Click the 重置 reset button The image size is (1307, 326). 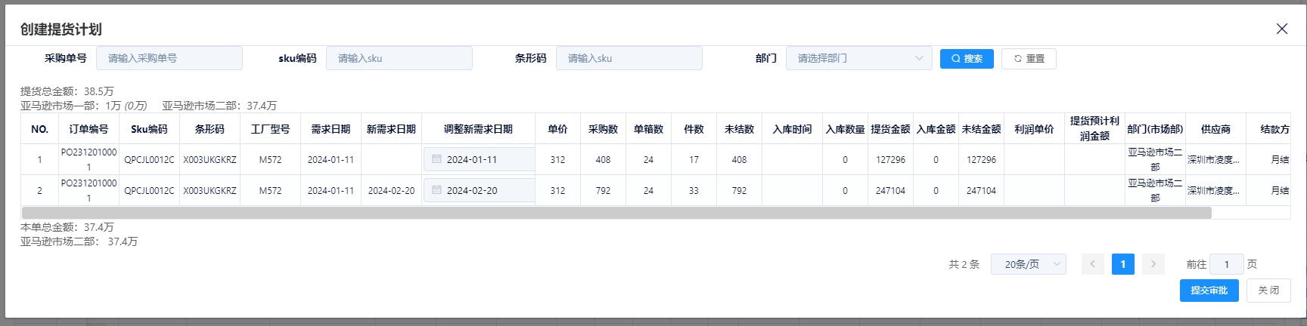click(1029, 59)
